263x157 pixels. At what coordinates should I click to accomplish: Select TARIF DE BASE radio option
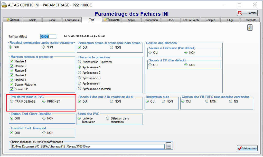pyautogui.click(x=12, y=101)
